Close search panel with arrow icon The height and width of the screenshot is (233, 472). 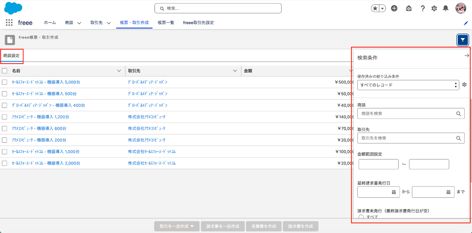(467, 56)
